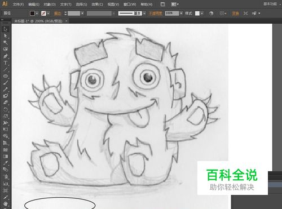Expand the graphic style dropdown arrow
The height and width of the screenshot is (209, 282).
click(x=202, y=14)
